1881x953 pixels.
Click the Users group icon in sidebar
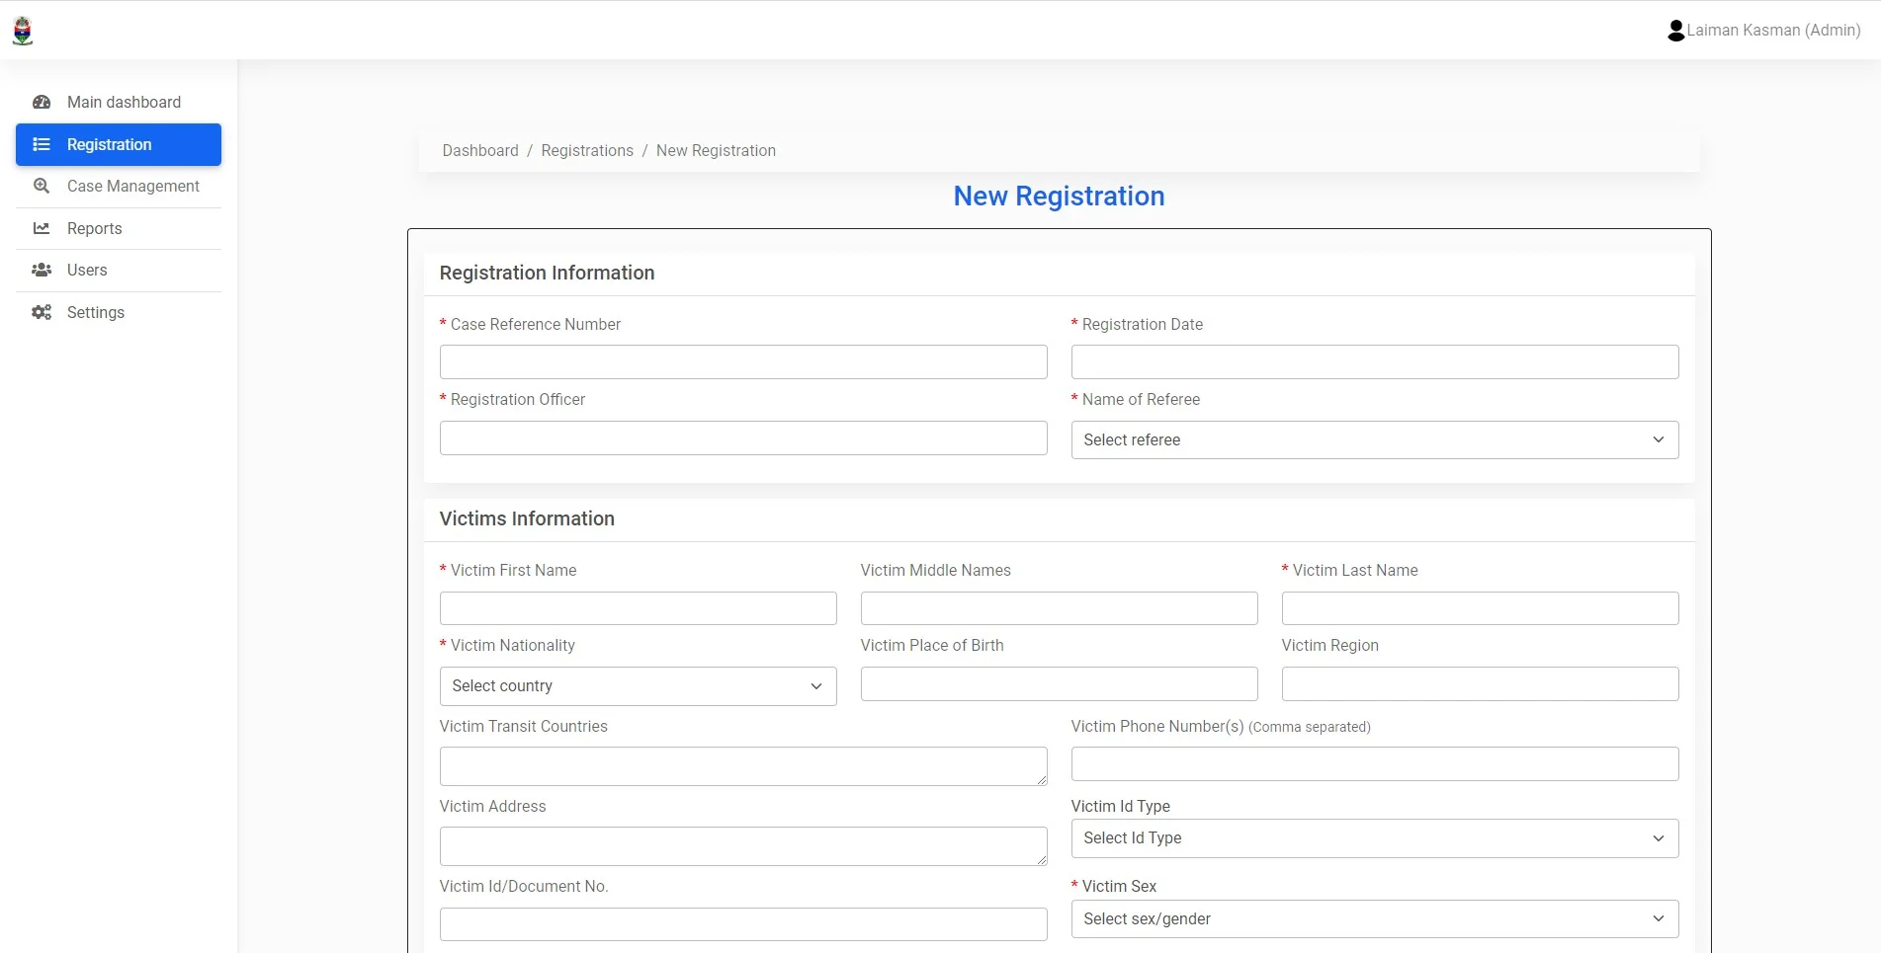(41, 270)
